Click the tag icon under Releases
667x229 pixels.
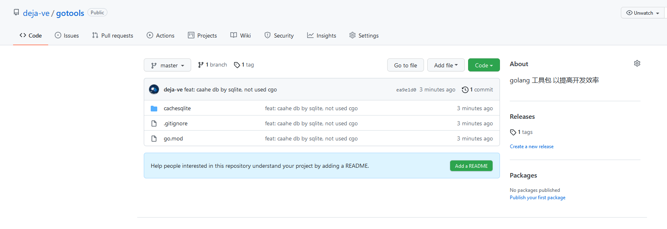coord(513,132)
